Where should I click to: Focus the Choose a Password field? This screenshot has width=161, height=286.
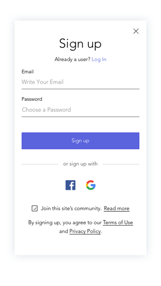(80, 110)
